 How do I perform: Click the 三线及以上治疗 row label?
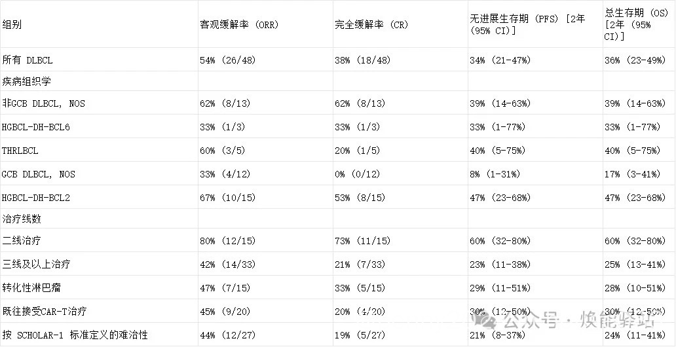[x=36, y=265]
